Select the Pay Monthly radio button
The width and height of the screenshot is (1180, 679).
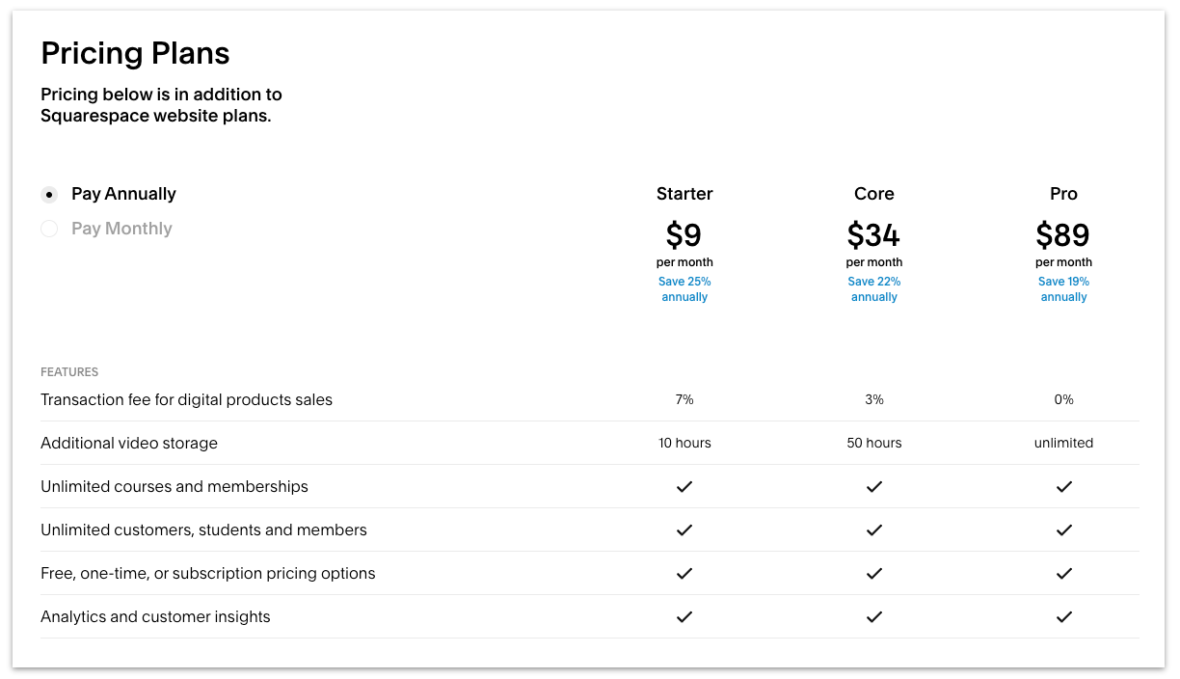coord(49,229)
